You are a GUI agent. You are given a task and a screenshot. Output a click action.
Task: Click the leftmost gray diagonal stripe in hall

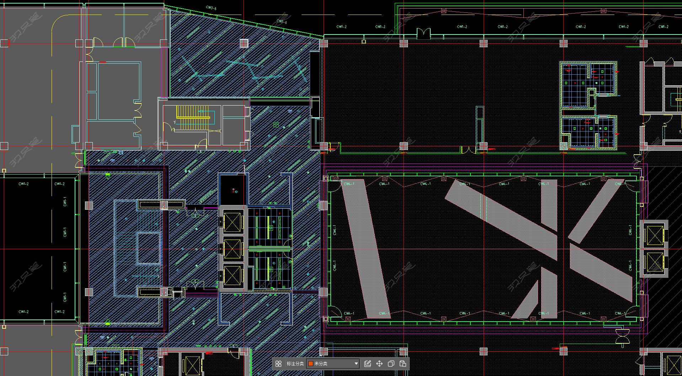click(x=366, y=248)
